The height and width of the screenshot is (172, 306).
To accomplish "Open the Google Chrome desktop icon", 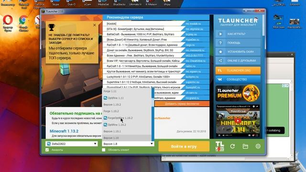I will pyautogui.click(x=23, y=23).
